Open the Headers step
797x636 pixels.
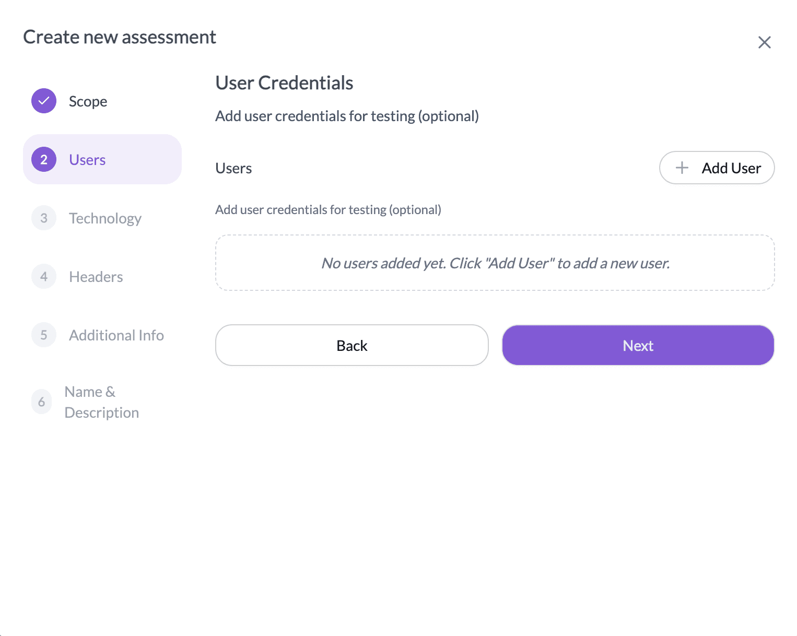(96, 277)
